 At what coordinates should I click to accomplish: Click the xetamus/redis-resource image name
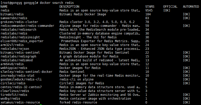point(20,102)
